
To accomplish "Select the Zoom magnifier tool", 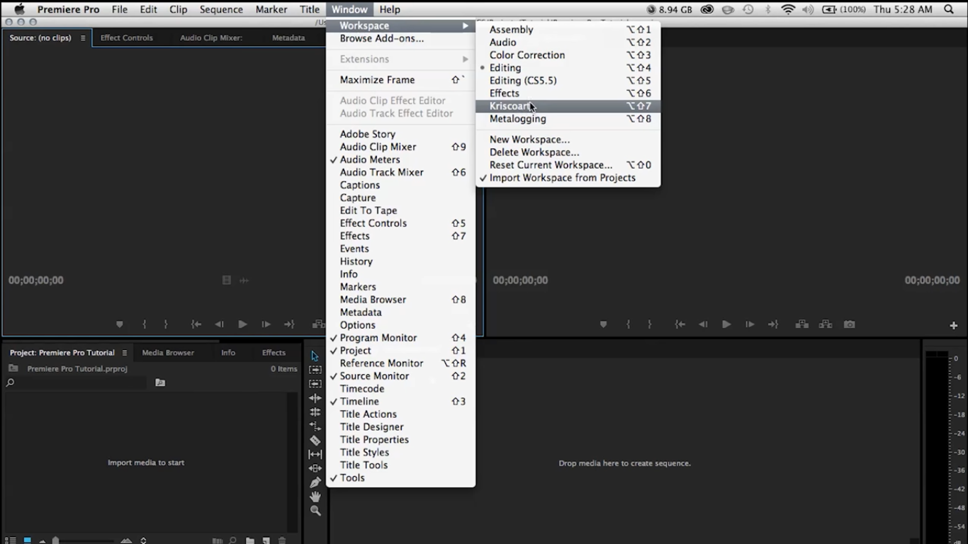I will click(x=315, y=511).
